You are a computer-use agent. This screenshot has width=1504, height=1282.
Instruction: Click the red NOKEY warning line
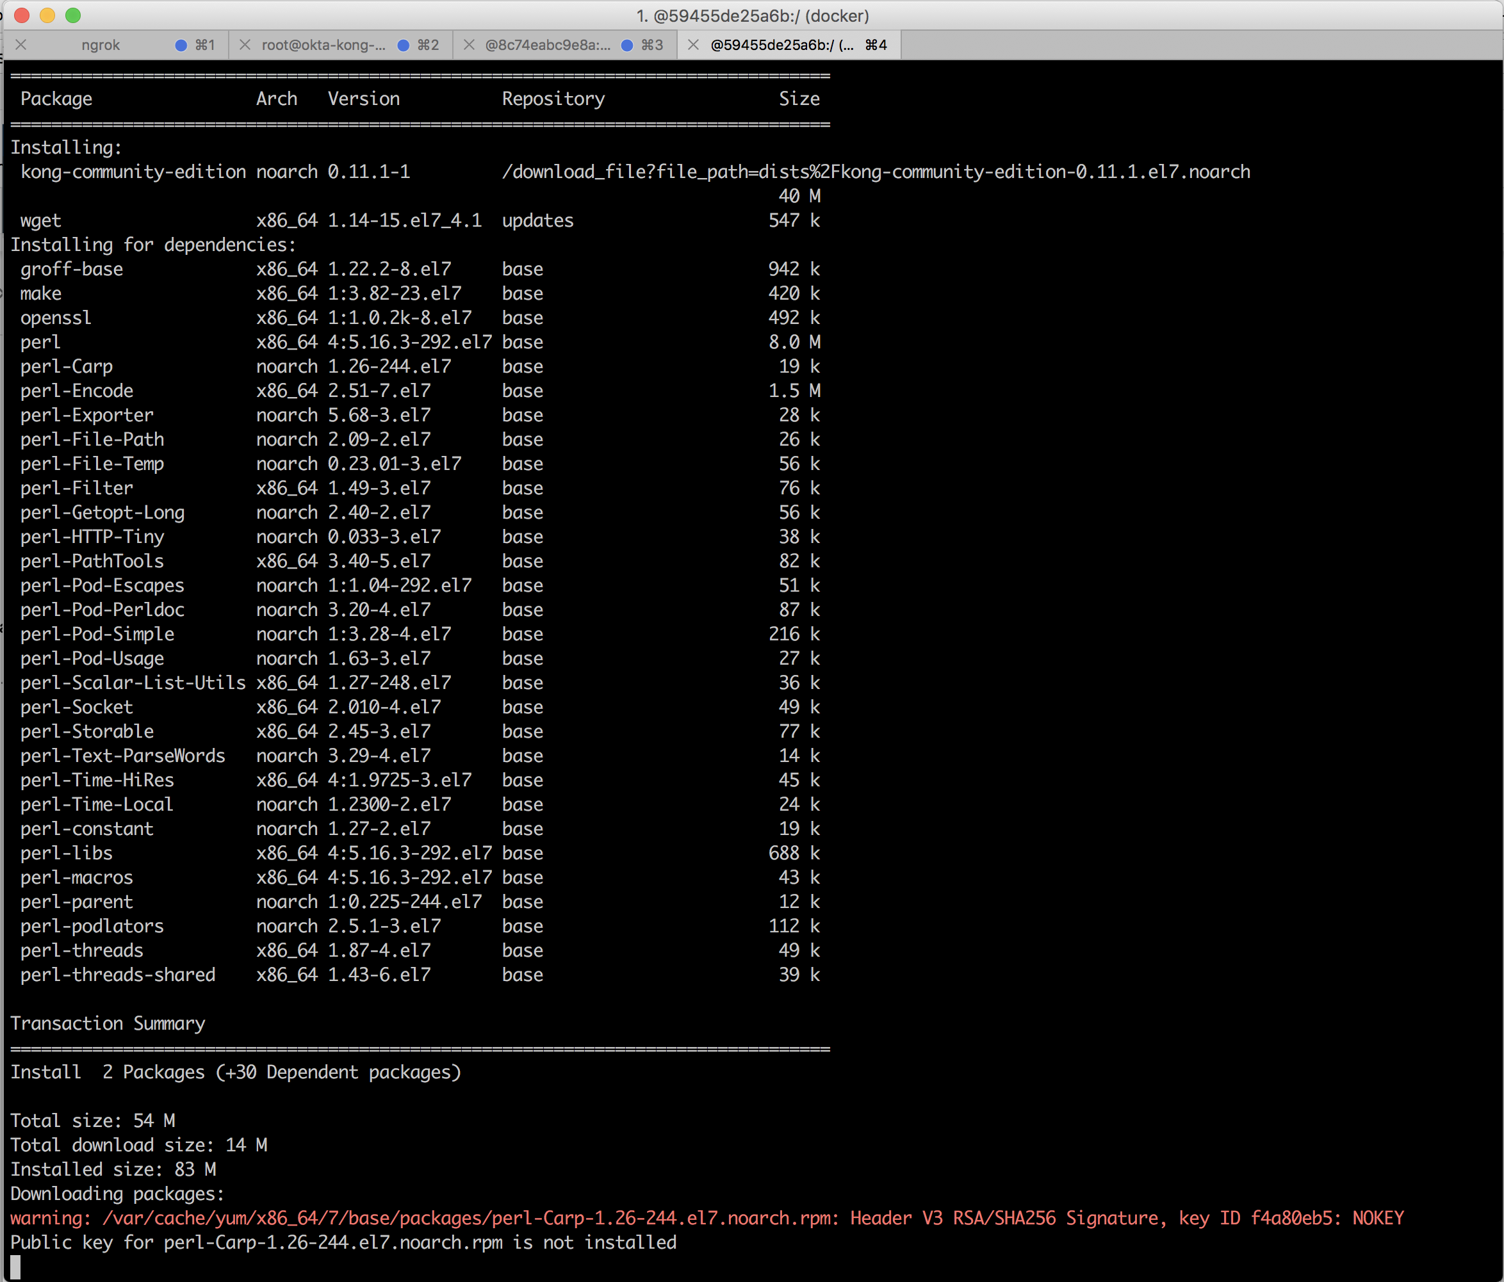(x=705, y=1218)
